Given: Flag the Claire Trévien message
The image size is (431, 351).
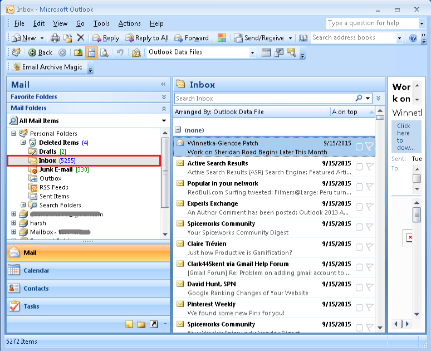Looking at the screenshot, I should (x=370, y=247).
